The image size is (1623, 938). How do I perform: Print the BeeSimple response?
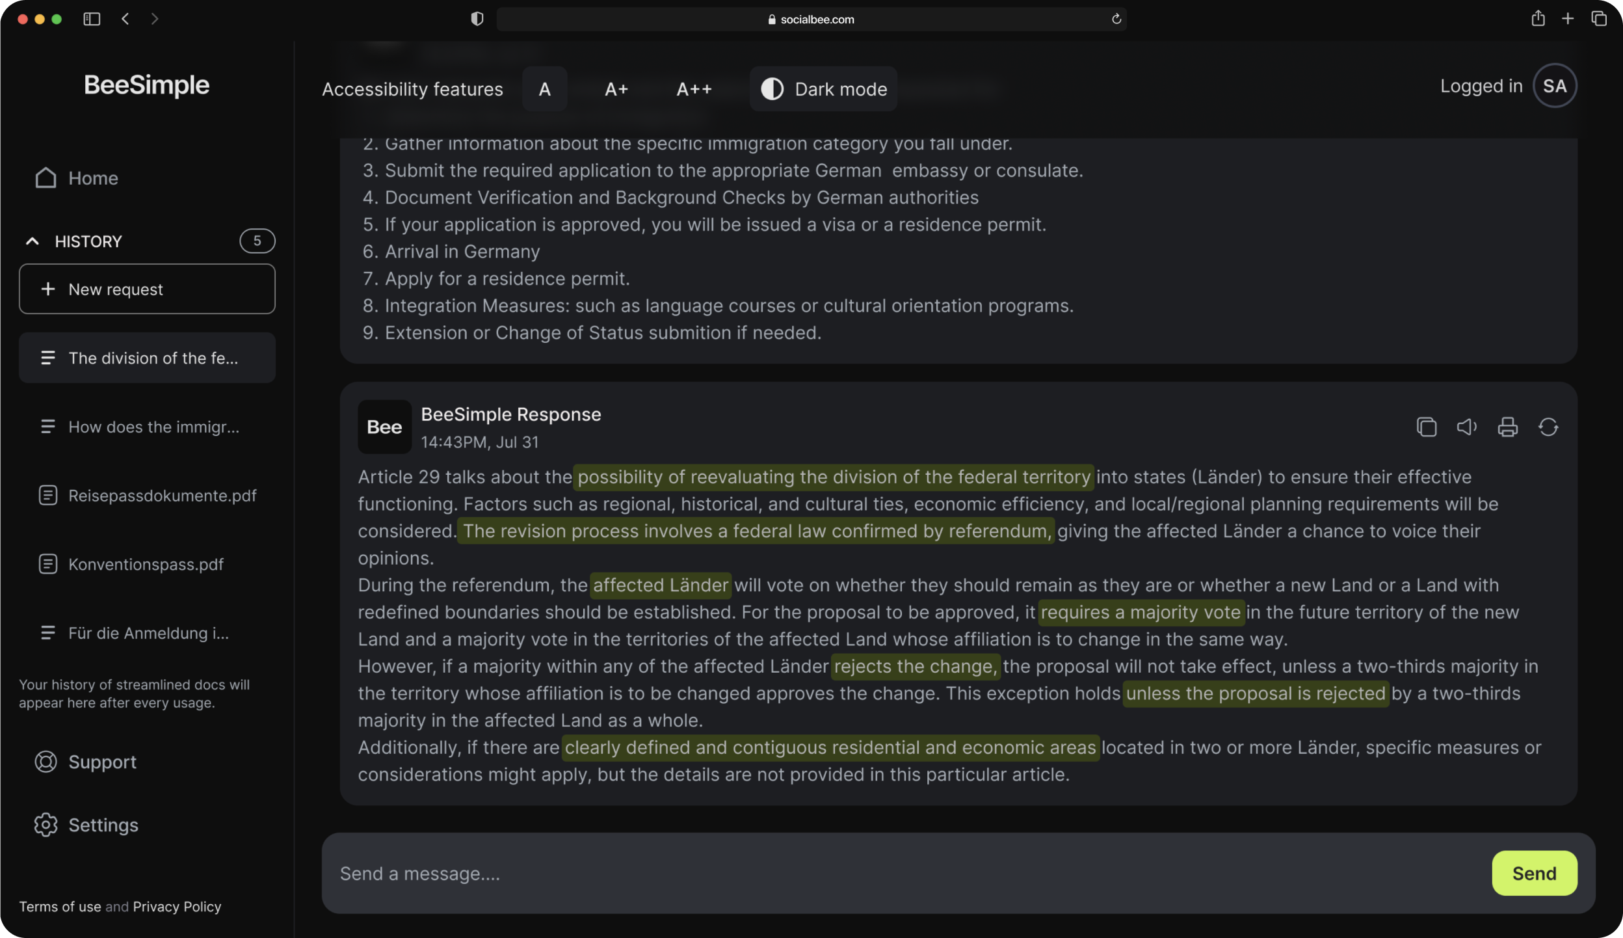1507,427
